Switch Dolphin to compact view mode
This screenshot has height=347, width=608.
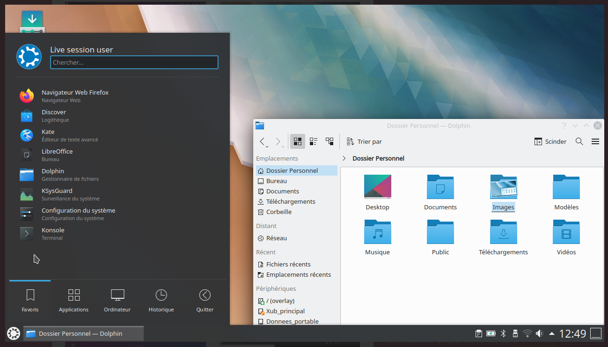pos(314,141)
